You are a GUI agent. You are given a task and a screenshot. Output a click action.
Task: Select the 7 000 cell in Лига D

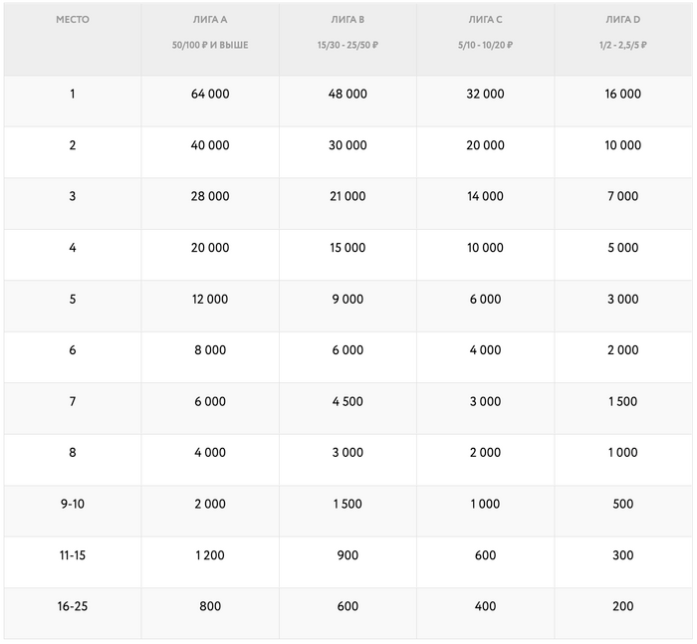click(622, 197)
